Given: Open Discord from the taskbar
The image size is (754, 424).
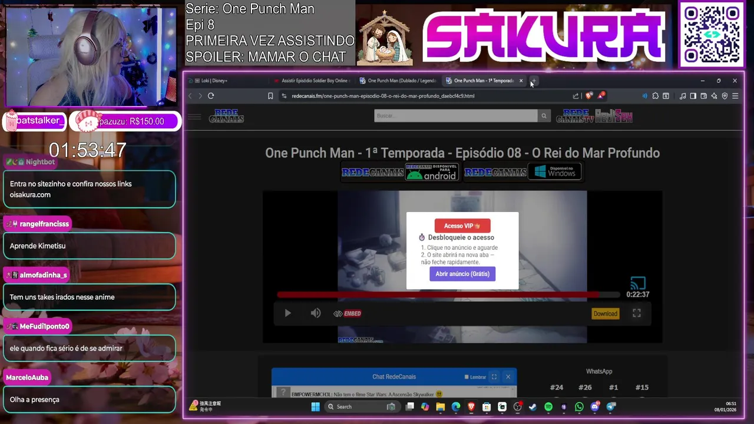Looking at the screenshot, I should 595,407.
